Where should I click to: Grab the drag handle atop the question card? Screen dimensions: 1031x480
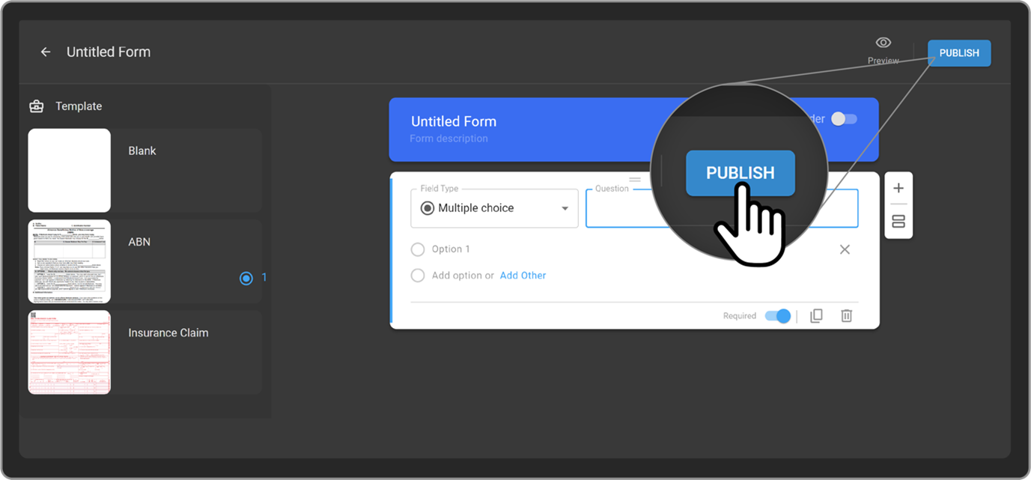click(x=635, y=180)
